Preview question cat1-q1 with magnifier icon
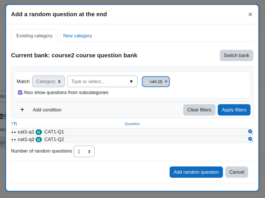The width and height of the screenshot is (265, 198). pos(250,132)
